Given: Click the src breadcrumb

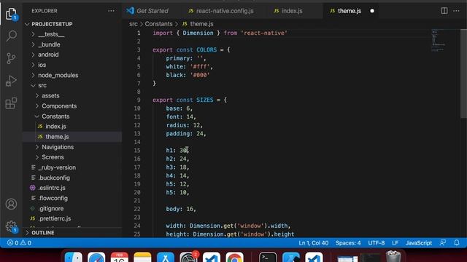Looking at the screenshot, I should 134,24.
